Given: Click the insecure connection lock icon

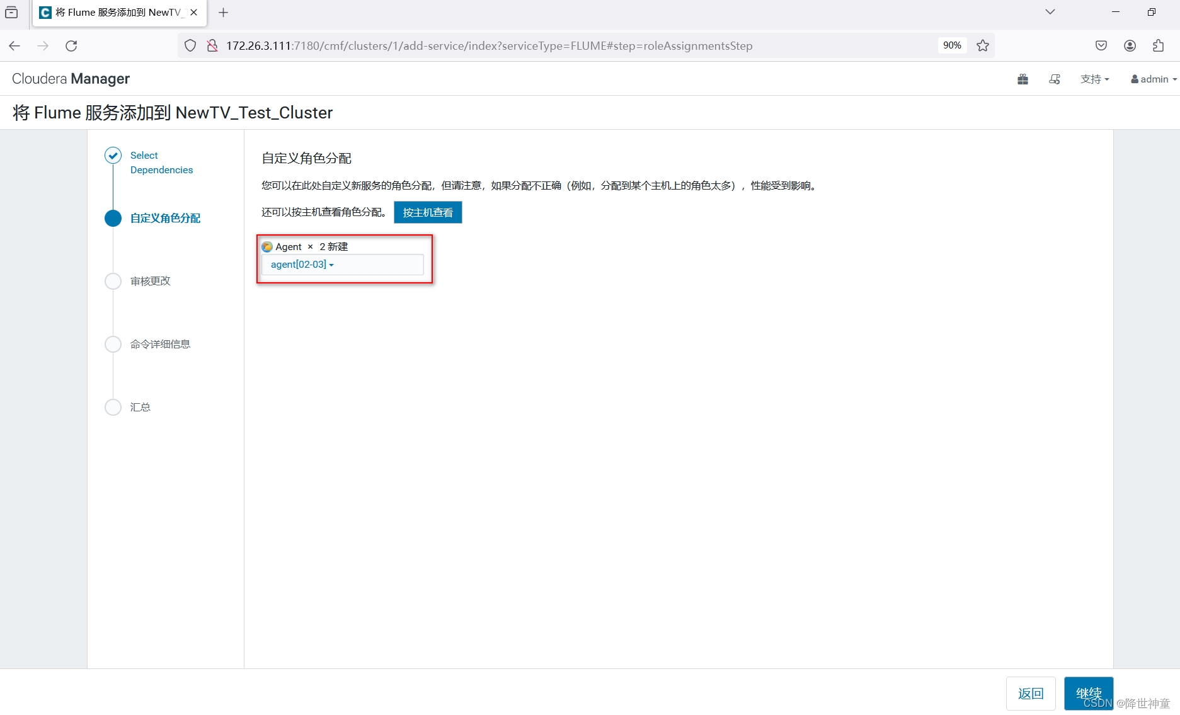Looking at the screenshot, I should (x=212, y=45).
